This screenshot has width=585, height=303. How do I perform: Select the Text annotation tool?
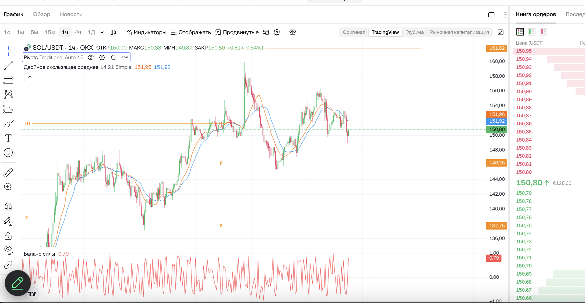click(x=8, y=138)
